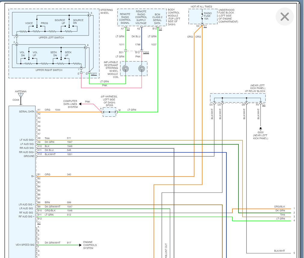The image size is (304, 258).
Task: Click the VEH SPEED SIG pin label
Action: [x=25, y=245]
